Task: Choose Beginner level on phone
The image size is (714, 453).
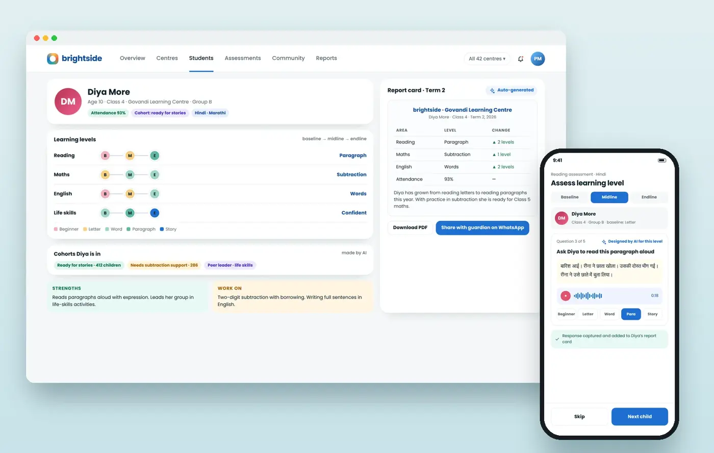Action: (566, 314)
